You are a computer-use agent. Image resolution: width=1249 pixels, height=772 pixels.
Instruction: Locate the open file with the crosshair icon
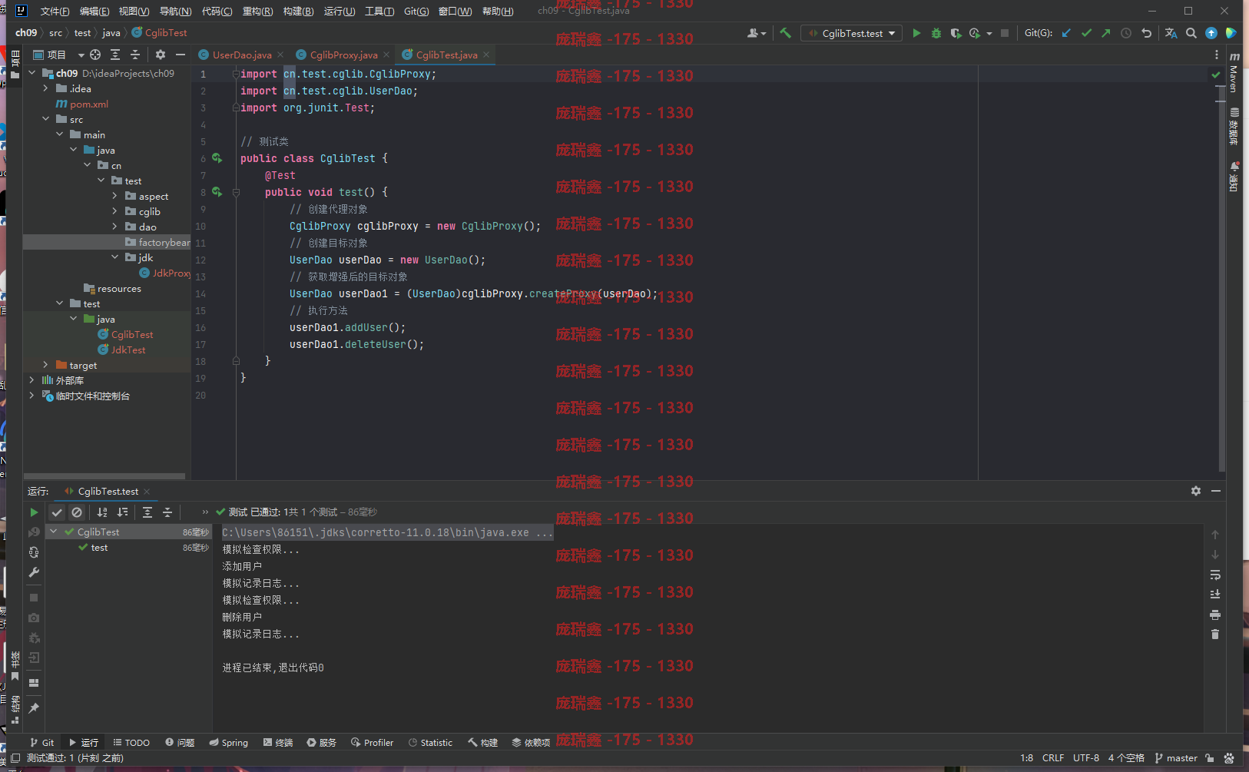tap(95, 55)
